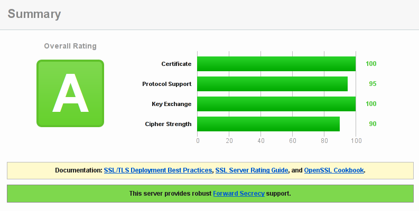Follow the Forward Secrecy link
The height and width of the screenshot is (211, 419).
coord(239,194)
